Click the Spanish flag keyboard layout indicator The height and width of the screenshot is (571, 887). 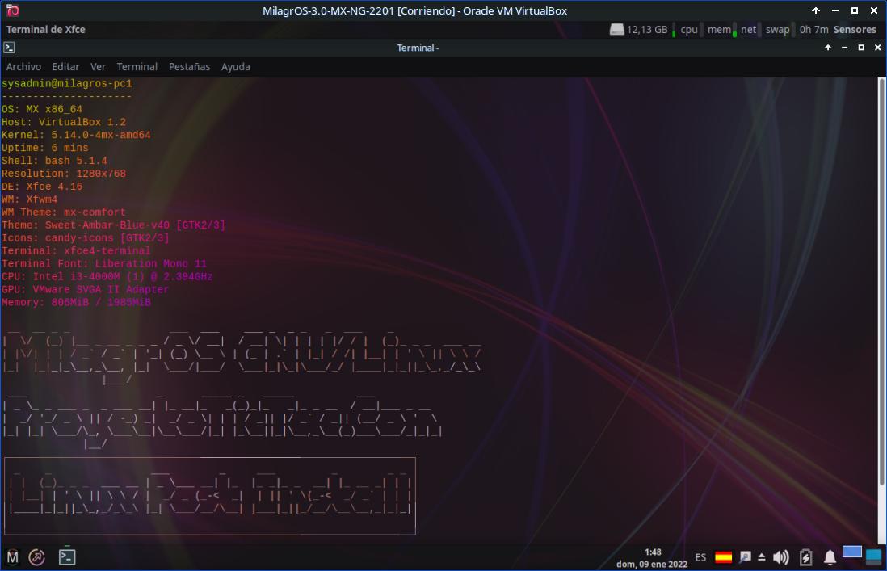[723, 557]
